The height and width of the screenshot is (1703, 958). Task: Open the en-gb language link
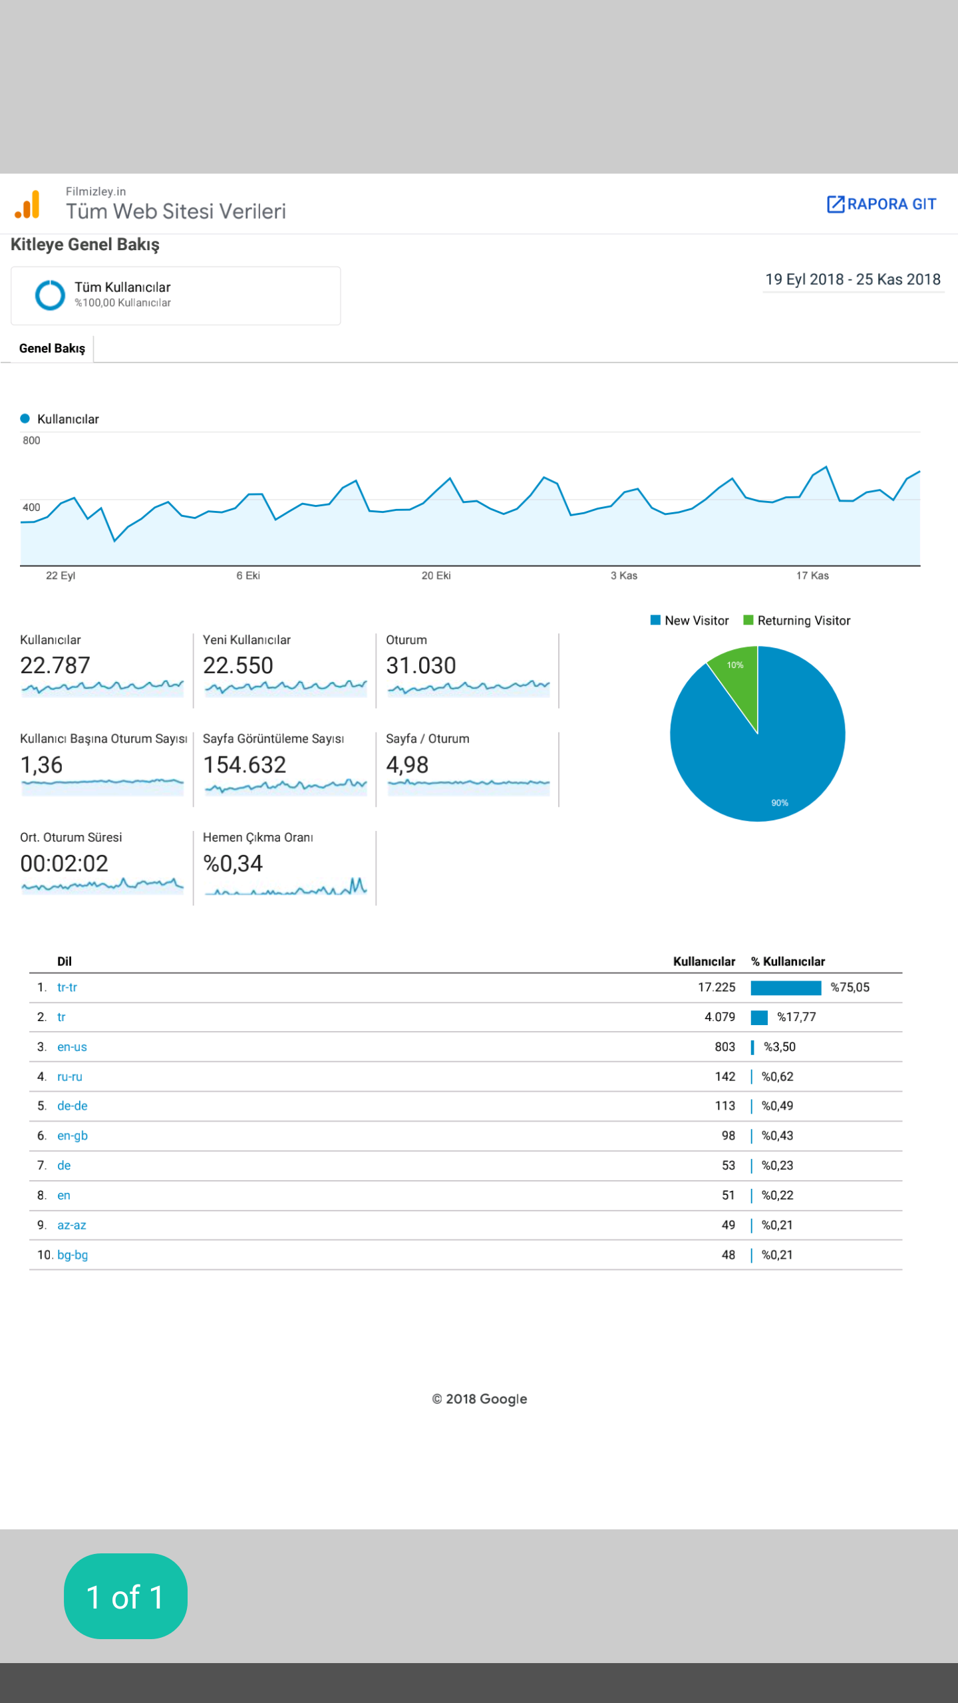[73, 1136]
